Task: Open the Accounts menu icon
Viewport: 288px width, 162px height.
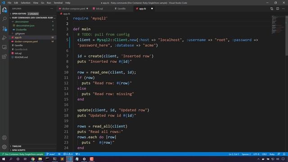Action: tap(4, 138)
